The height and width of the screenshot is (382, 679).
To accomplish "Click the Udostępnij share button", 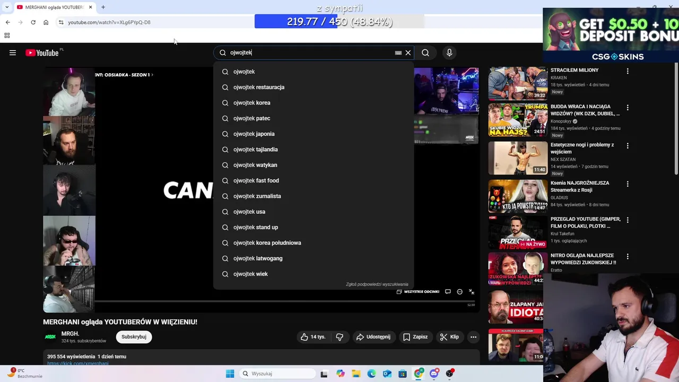I will 373,337.
